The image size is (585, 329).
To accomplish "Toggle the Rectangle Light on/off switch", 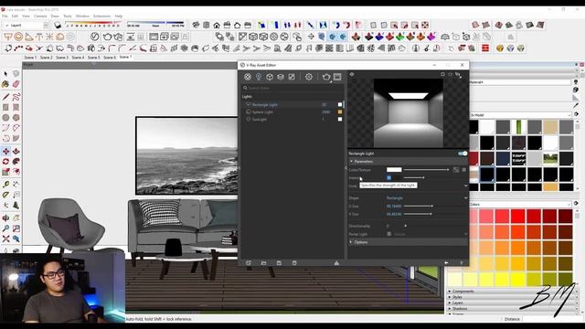I will tap(463, 154).
